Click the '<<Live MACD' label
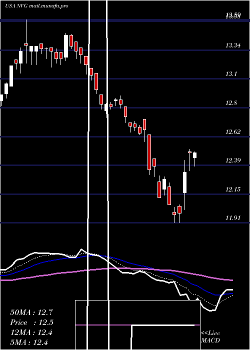Image resolution: width=250 pixels, height=350 pixels. [x=210, y=337]
